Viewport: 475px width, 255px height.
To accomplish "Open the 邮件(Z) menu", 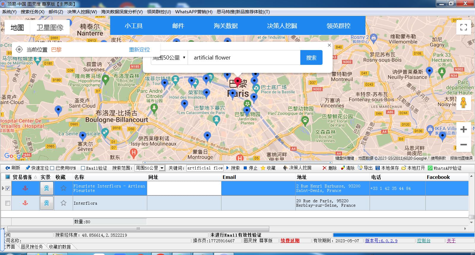I will [56, 12].
